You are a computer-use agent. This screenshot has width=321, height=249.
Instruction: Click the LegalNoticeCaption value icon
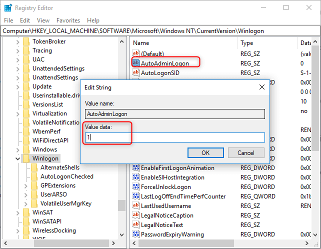coord(136,215)
